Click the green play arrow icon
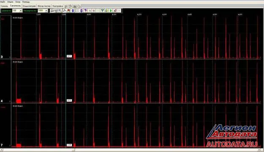This screenshot has width=264, height=152. click(111, 11)
